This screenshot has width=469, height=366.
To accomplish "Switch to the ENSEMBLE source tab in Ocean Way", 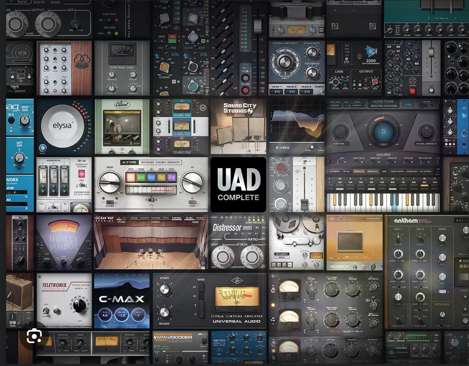I will click(x=176, y=217).
